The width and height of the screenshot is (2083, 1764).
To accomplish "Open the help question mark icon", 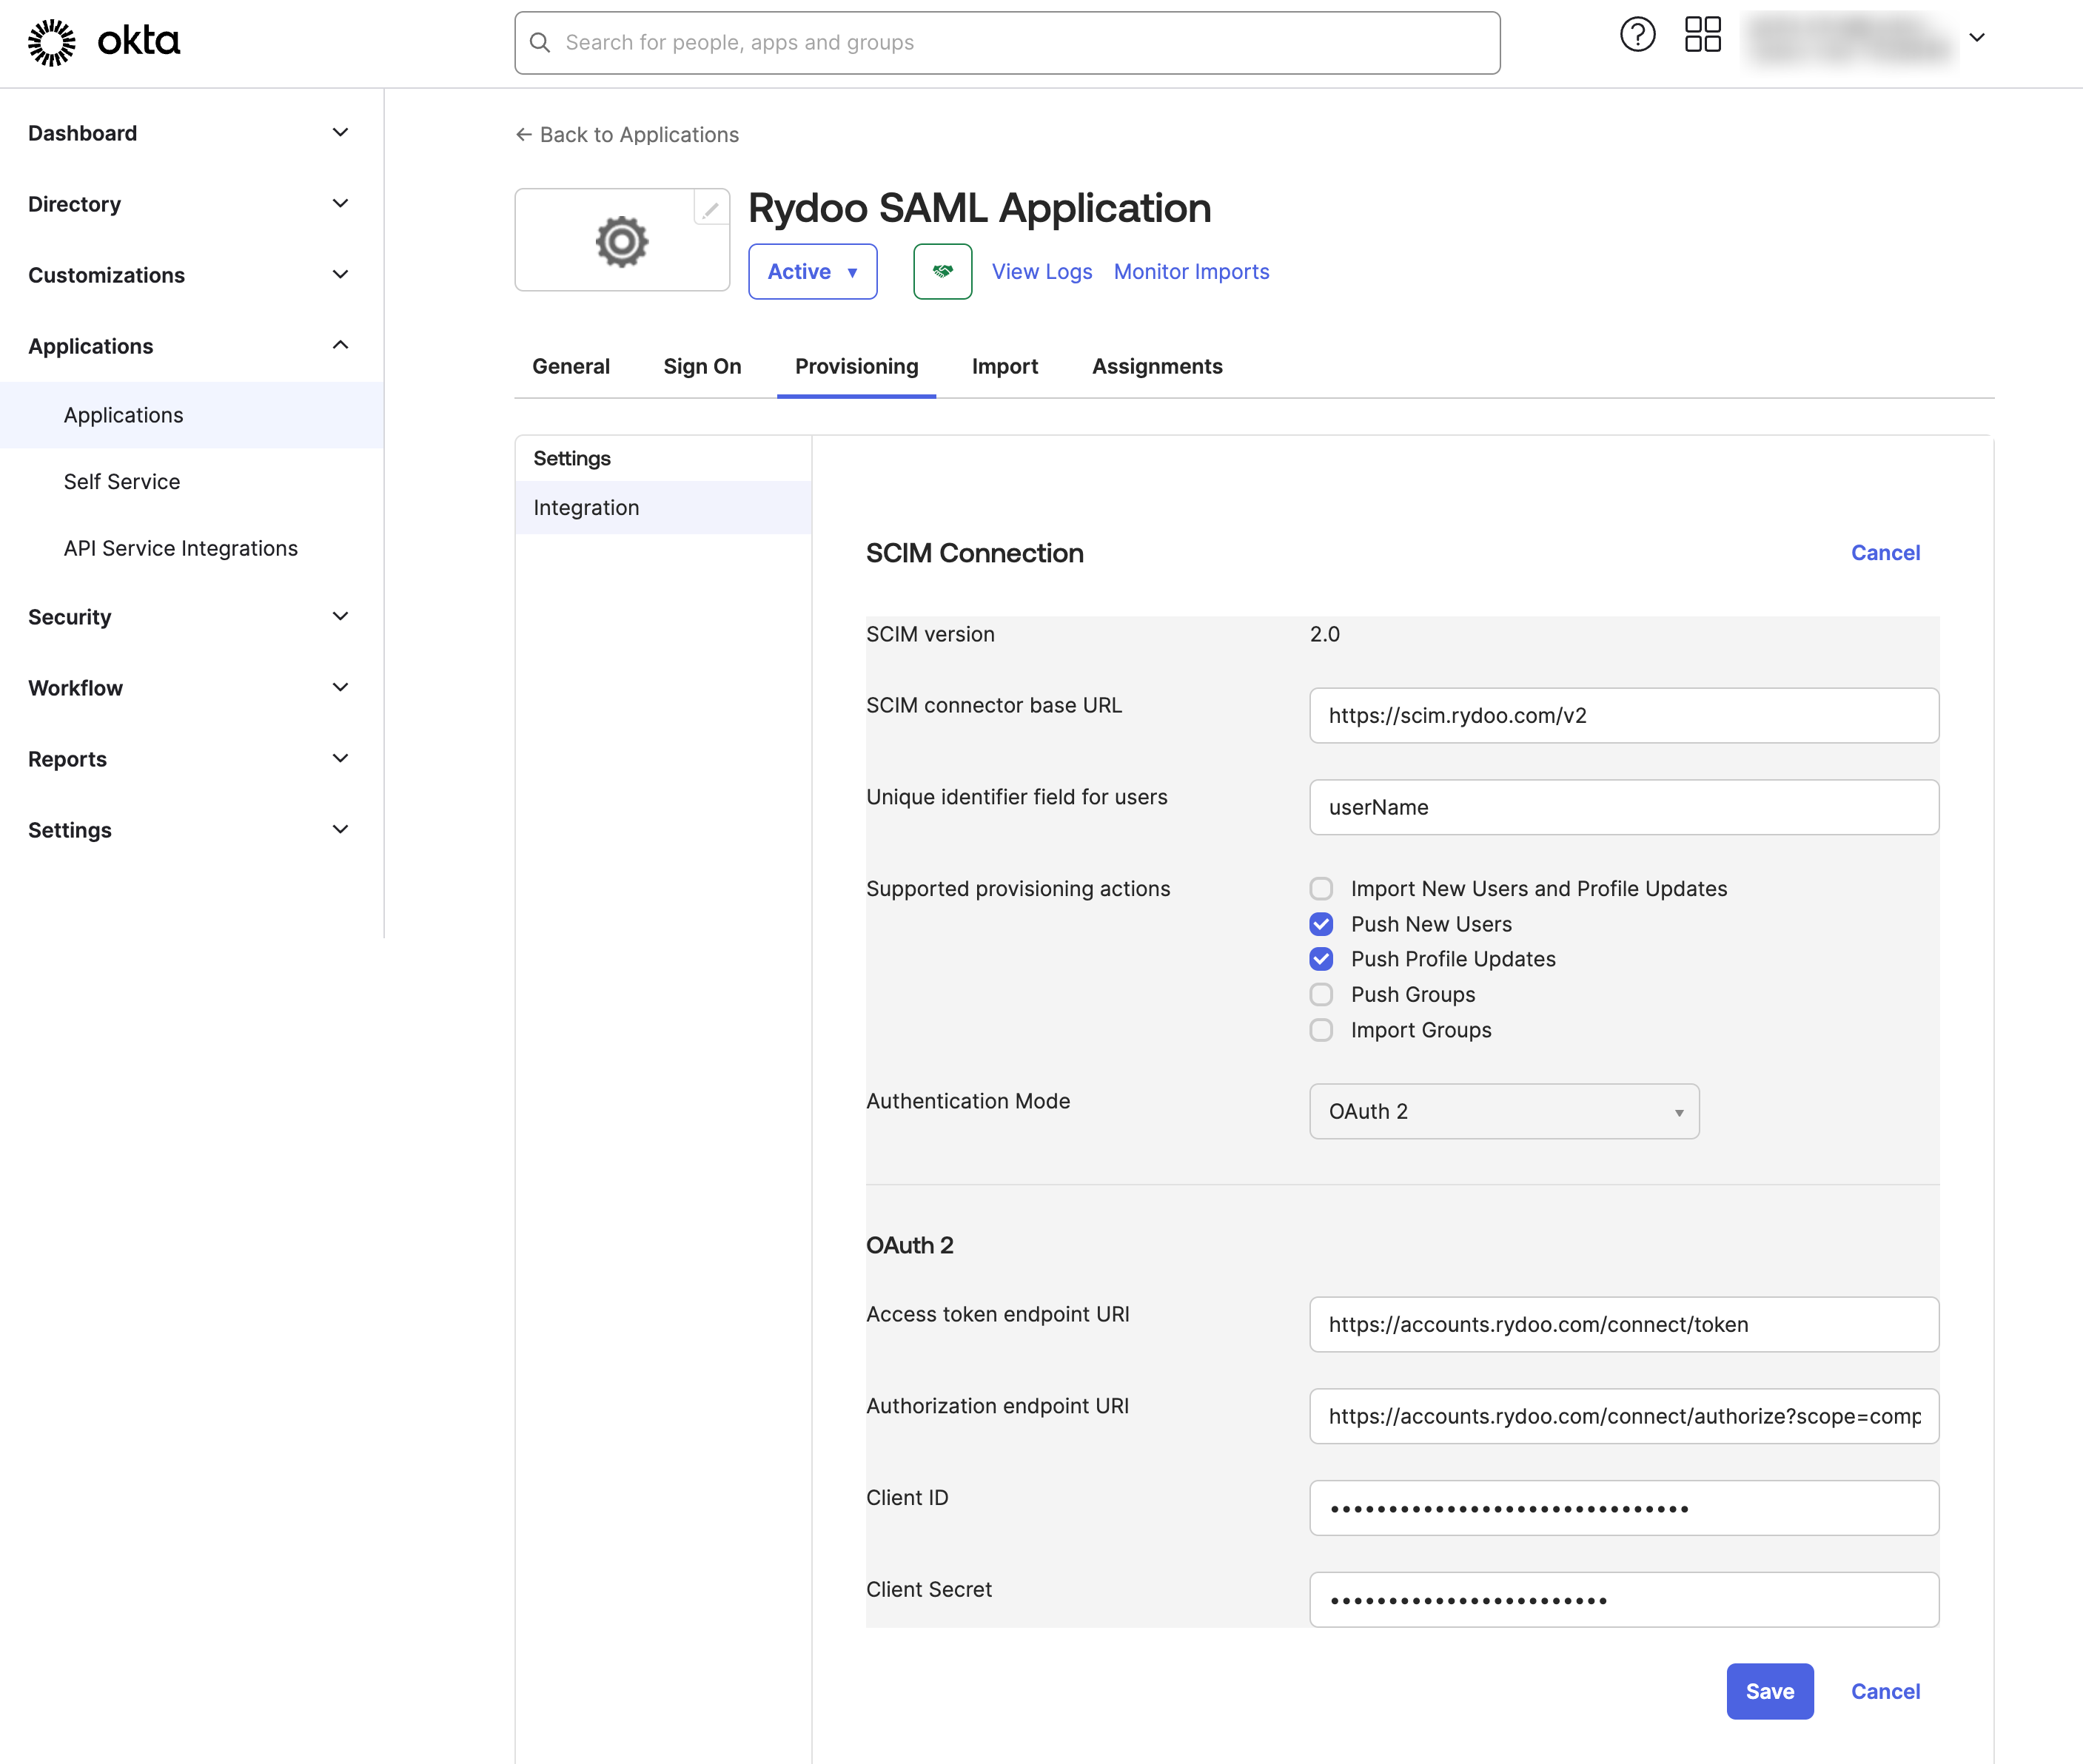I will point(1637,35).
